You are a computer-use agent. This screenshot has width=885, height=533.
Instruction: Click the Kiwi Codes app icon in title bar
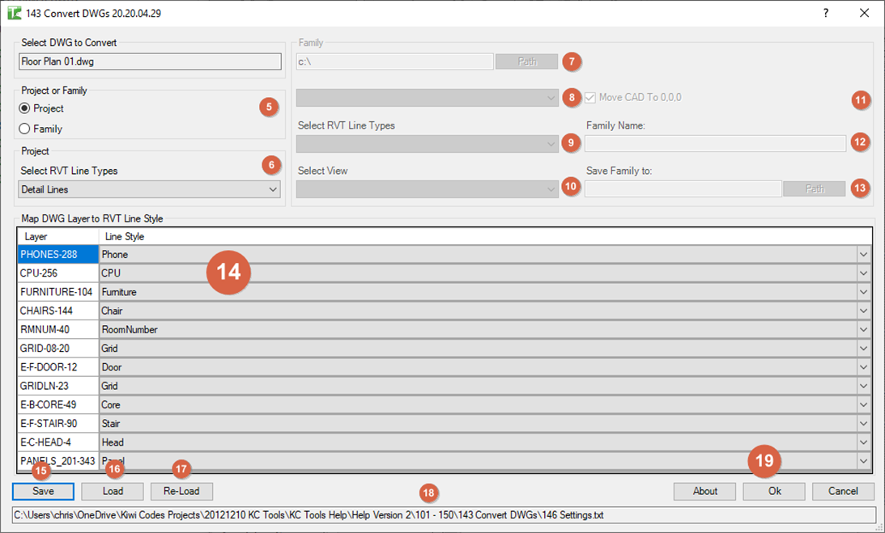(x=14, y=13)
